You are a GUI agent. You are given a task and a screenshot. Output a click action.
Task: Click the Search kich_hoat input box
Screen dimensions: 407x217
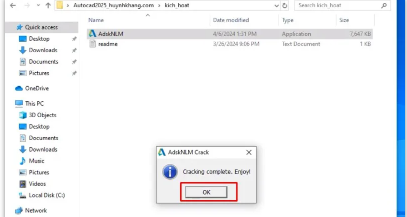[x=338, y=5]
